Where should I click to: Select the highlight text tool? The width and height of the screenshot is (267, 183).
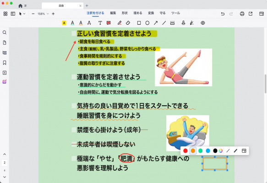[64, 23]
